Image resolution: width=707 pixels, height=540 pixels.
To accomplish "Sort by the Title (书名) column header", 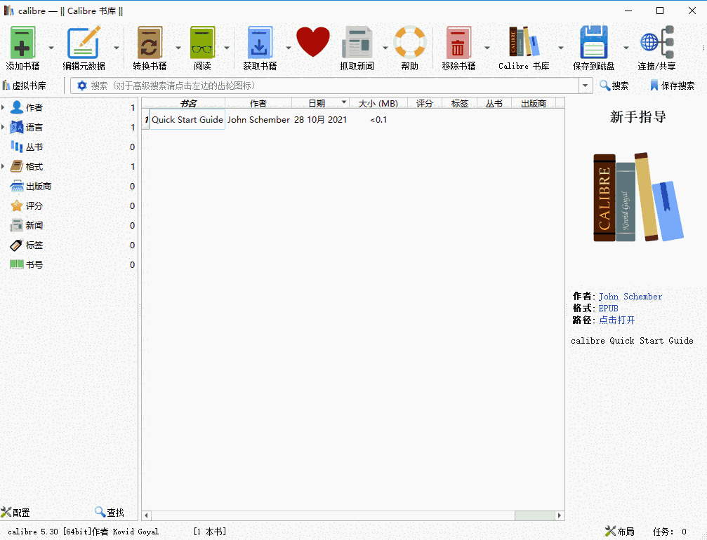I will coord(188,103).
